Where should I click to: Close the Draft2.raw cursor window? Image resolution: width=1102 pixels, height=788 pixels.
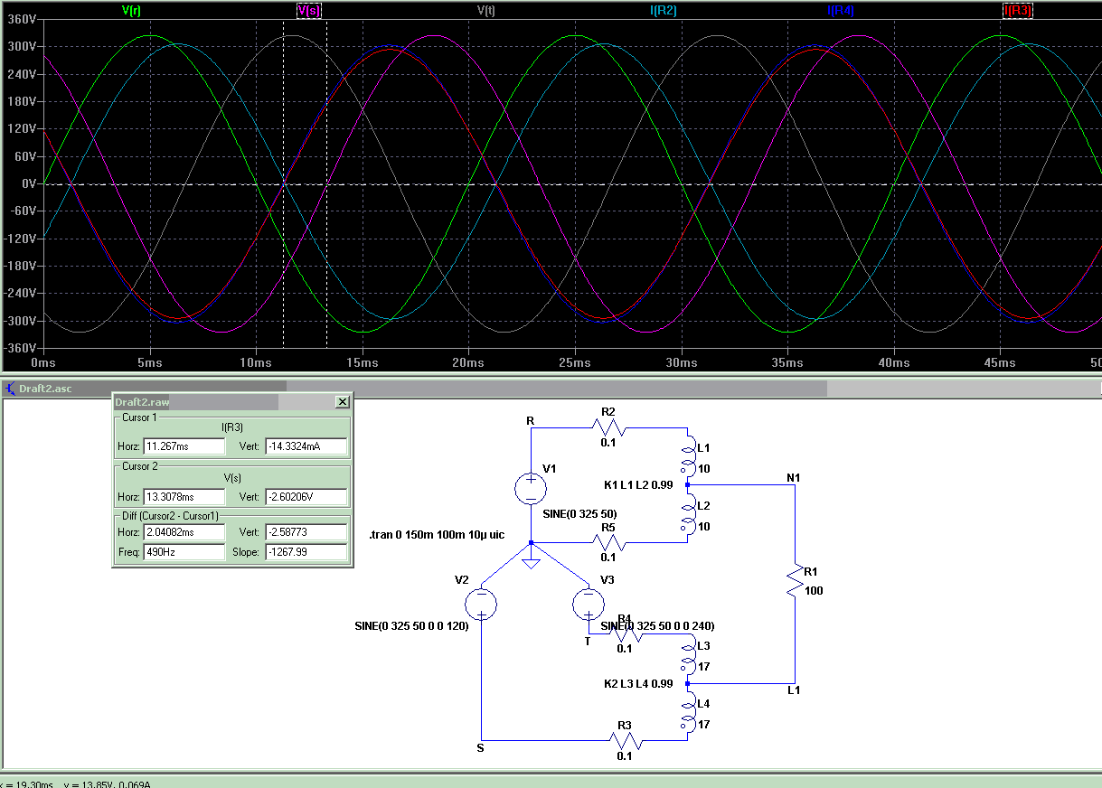342,402
